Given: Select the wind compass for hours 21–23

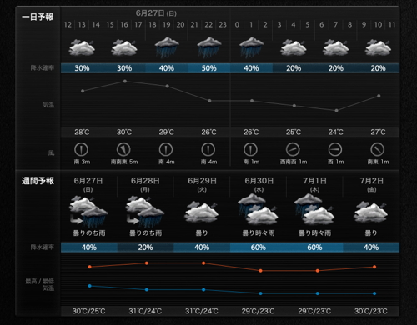Looking at the screenshot, I should pyautogui.click(x=208, y=149).
